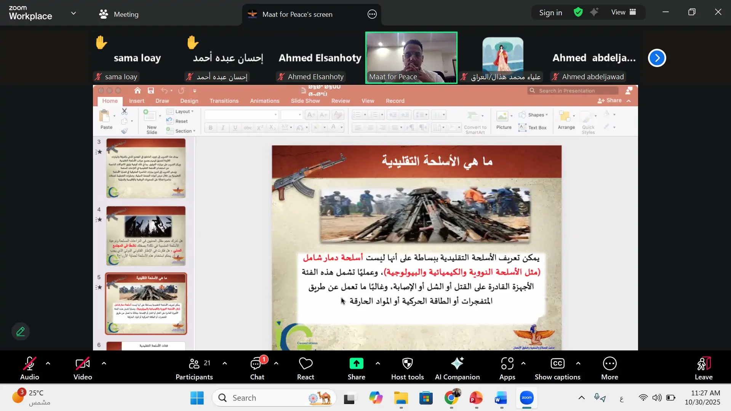
Task: Open the View layout dropdown
Action: (623, 12)
